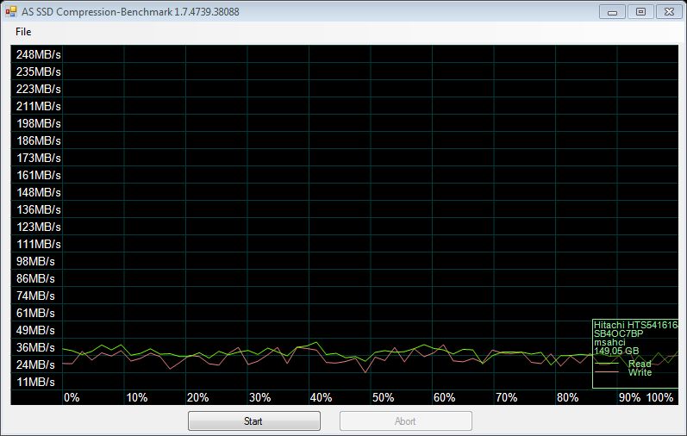Click the SB4OC7BP firmware text
The image size is (687, 436).
pyautogui.click(x=619, y=333)
